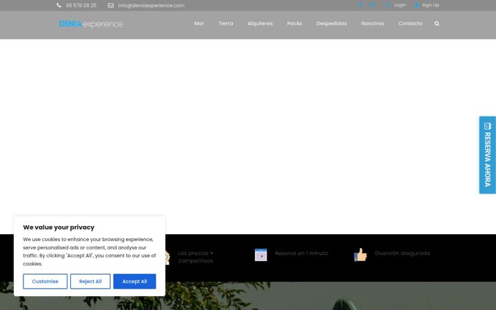Image resolution: width=496 pixels, height=310 pixels.
Task: Click the phone number 96 578 08 25
Action: click(81, 6)
